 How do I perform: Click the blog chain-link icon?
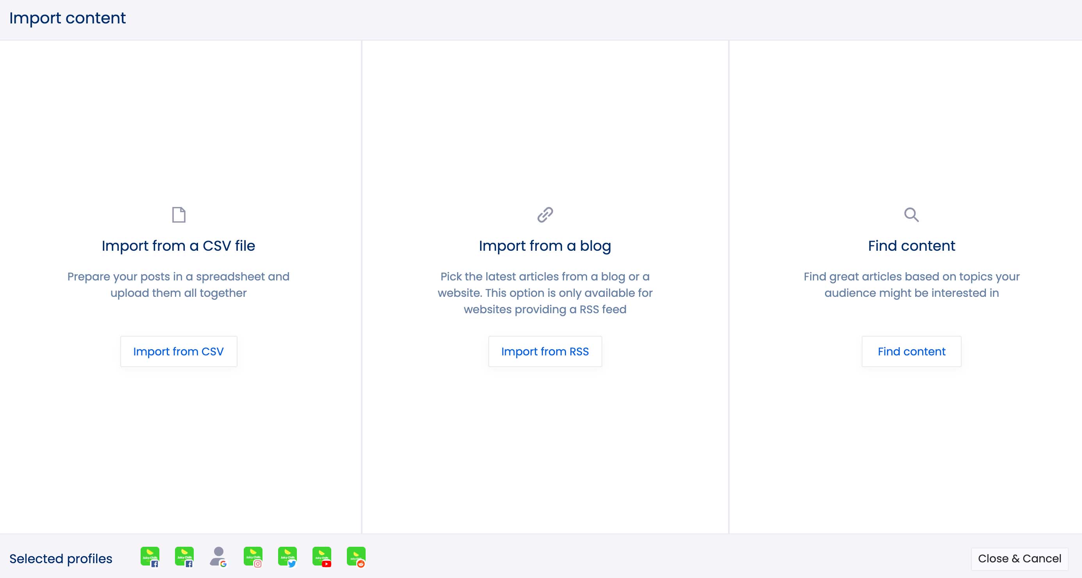pyautogui.click(x=545, y=215)
